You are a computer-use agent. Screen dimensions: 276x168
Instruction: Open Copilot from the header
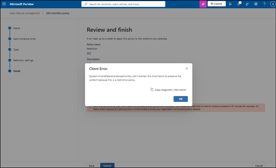point(216,4)
